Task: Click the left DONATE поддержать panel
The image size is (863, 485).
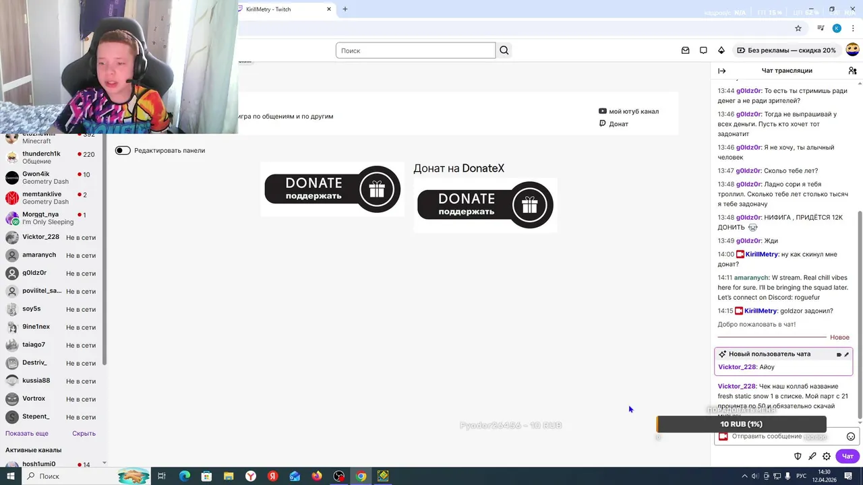Action: (x=332, y=189)
